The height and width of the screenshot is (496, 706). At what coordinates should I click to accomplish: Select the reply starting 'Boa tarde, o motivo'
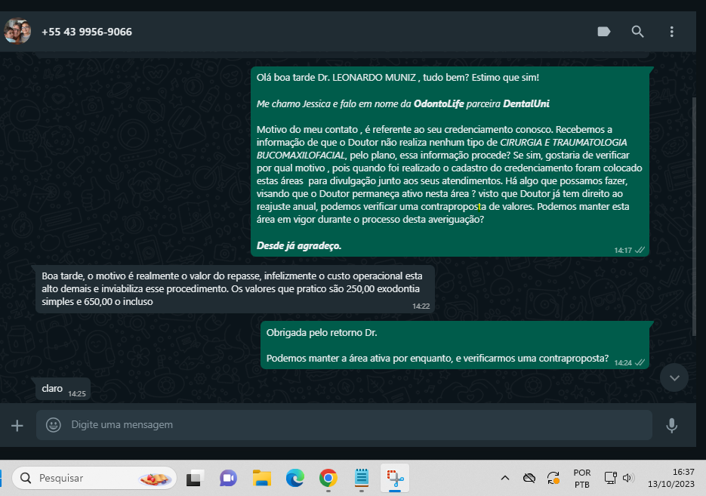235,289
